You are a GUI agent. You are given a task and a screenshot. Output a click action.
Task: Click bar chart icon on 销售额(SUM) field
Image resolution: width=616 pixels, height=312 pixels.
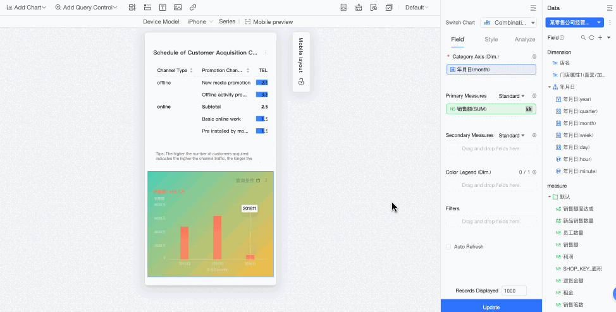tap(529, 109)
